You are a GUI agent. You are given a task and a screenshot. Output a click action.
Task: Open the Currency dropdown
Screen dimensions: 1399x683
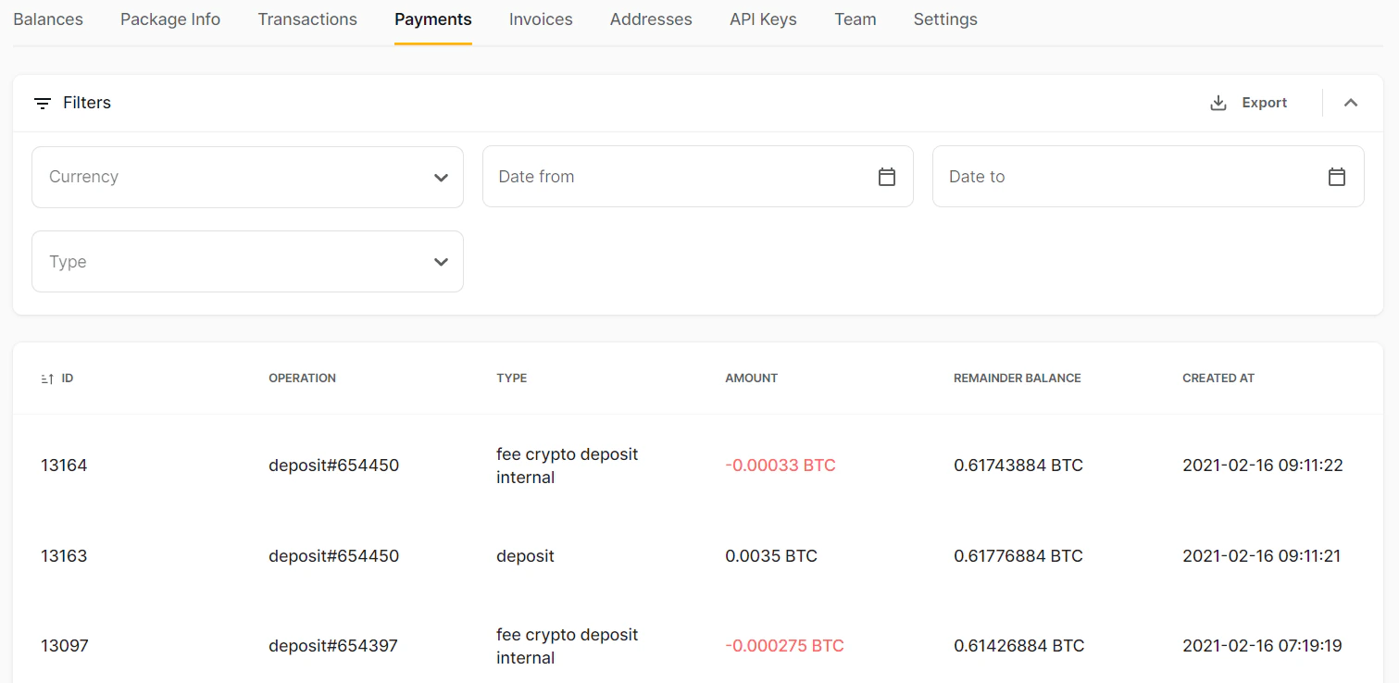coord(247,177)
